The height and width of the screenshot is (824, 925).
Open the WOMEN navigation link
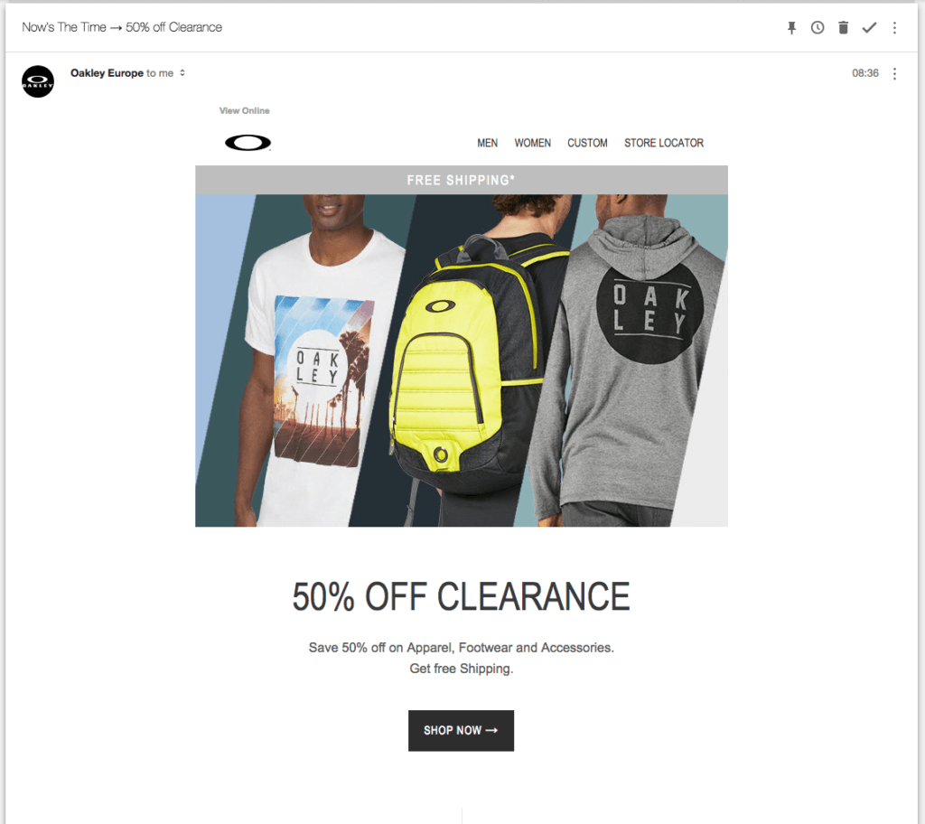coord(533,143)
